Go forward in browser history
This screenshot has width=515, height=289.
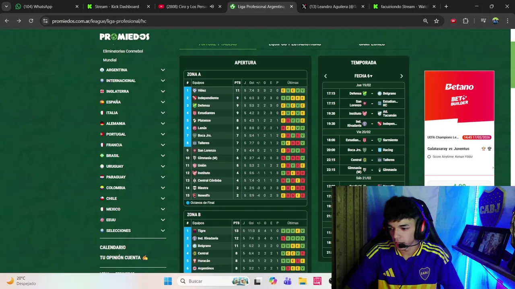tap(19, 21)
